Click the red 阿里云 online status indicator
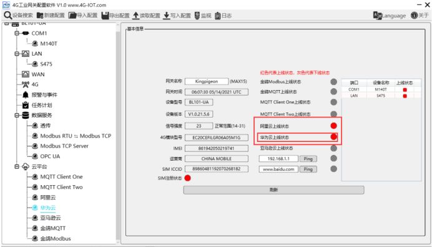 (333, 126)
